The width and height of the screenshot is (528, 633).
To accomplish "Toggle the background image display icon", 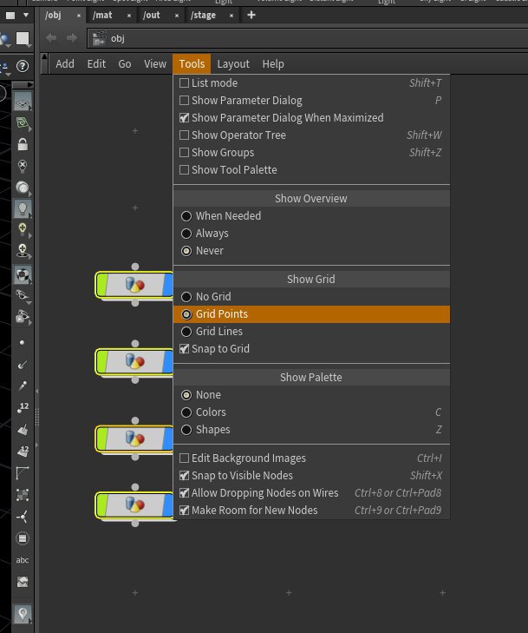I will 23,582.
